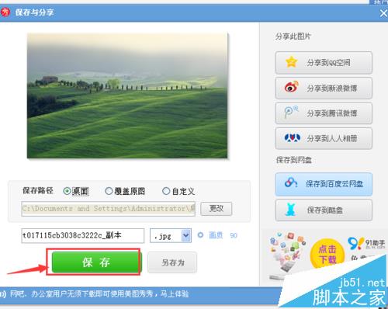
Task: Share via the Tencent Weibo icon
Action: (291, 113)
